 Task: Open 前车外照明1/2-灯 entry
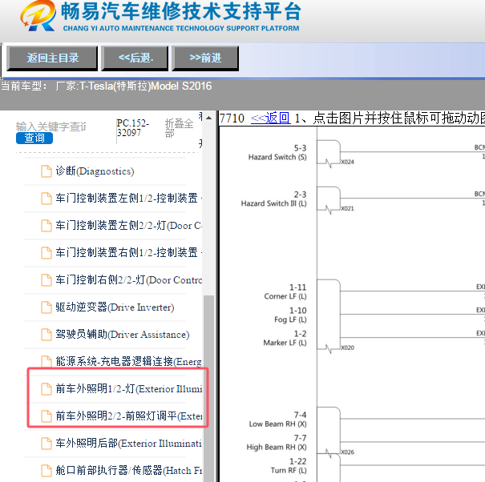click(x=128, y=389)
